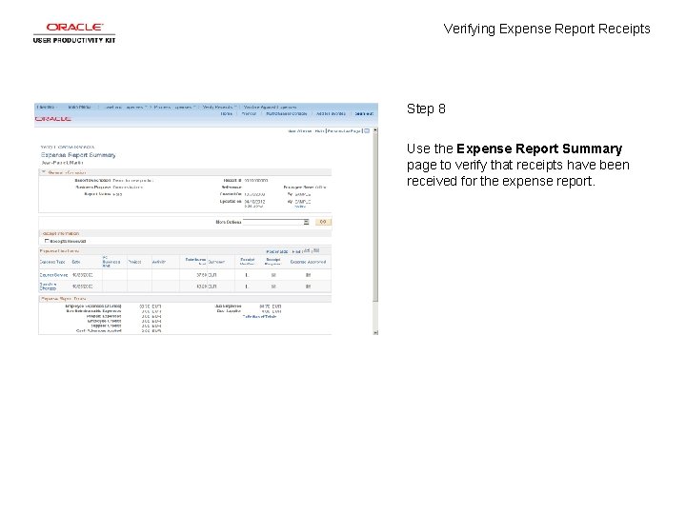Click the Help link above the page
The height and width of the screenshot is (514, 686).
[319, 131]
